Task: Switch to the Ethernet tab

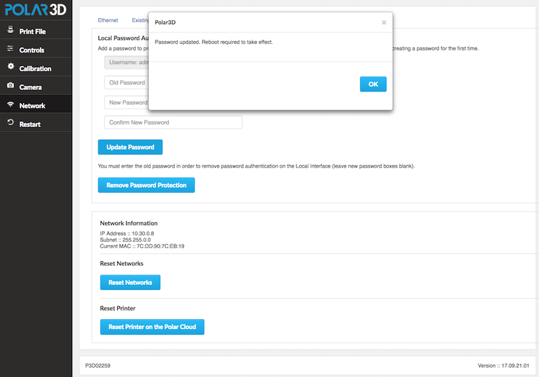Action: point(108,20)
